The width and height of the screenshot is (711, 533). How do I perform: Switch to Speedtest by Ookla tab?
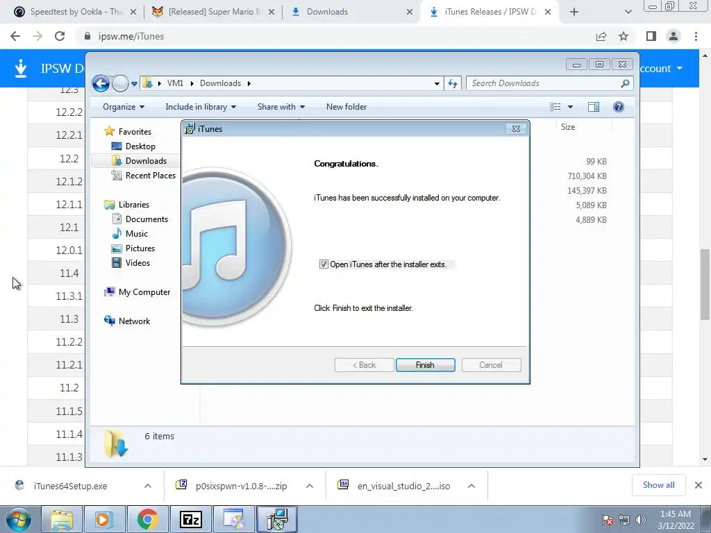coord(75,12)
